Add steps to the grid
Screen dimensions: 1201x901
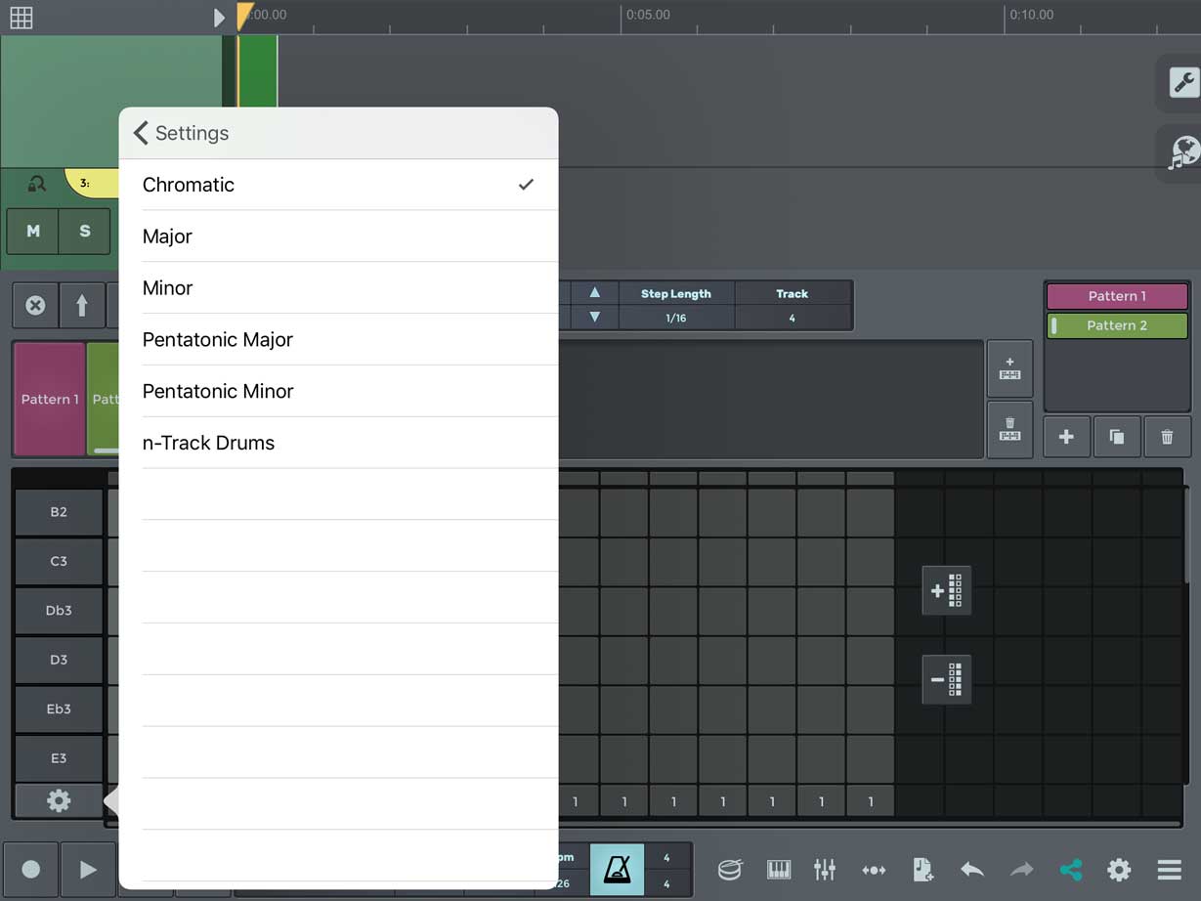click(x=947, y=590)
